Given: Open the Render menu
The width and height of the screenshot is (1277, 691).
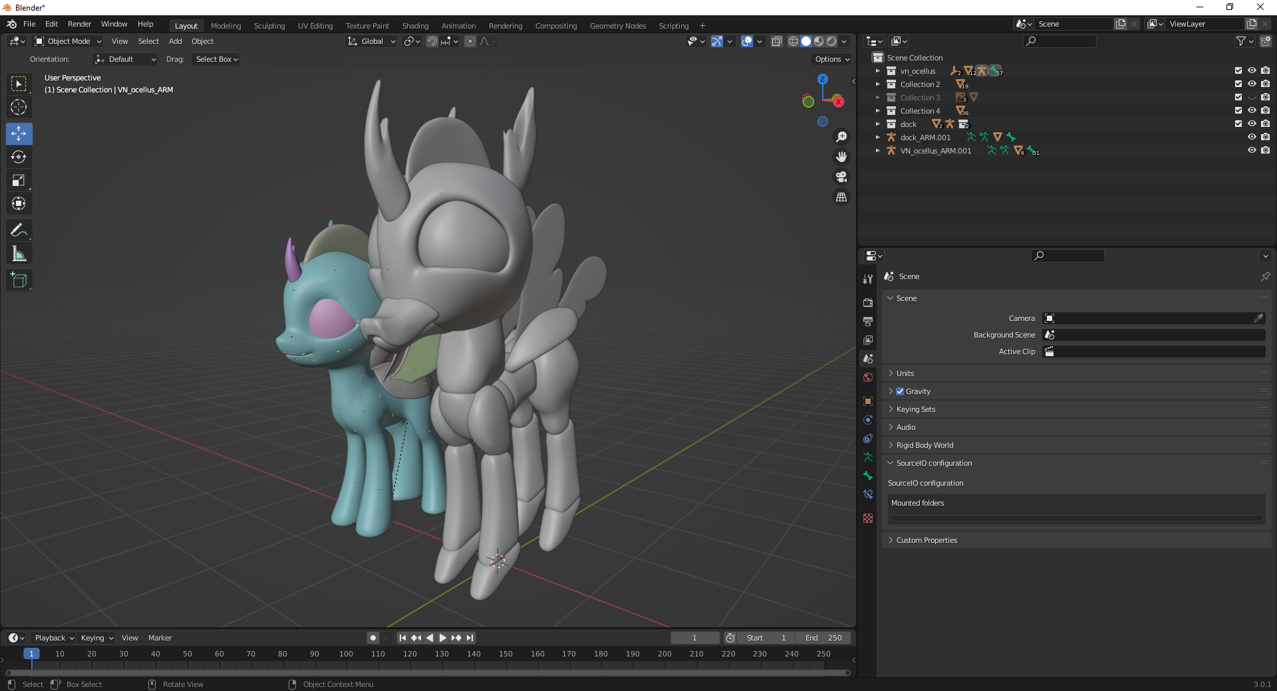Looking at the screenshot, I should coord(79,24).
